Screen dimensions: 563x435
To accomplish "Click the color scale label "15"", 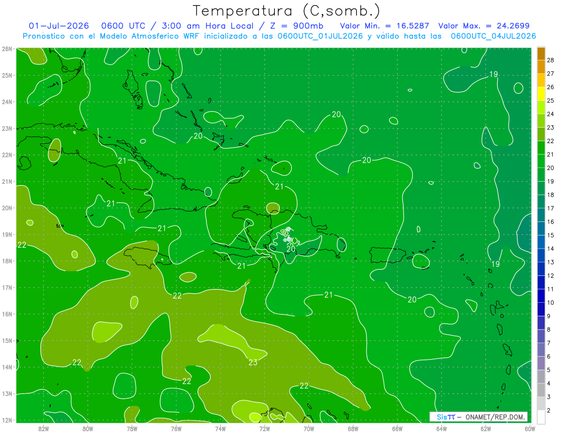I will click(x=551, y=235).
